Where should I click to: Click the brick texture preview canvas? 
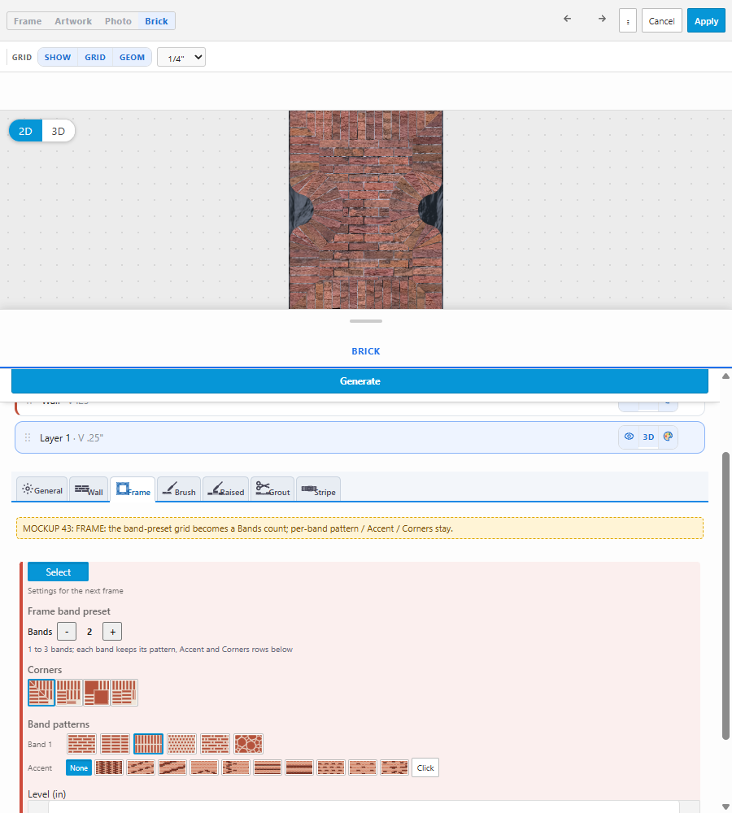tap(366, 210)
